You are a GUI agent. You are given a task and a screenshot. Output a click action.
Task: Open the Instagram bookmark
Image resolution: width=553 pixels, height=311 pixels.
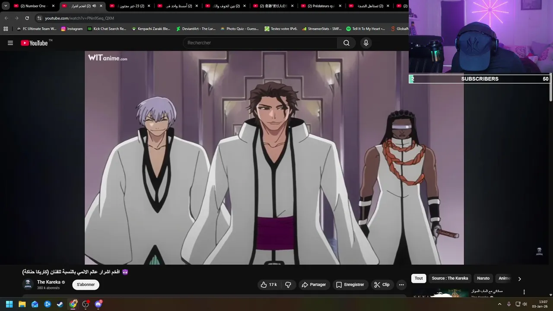click(72, 29)
